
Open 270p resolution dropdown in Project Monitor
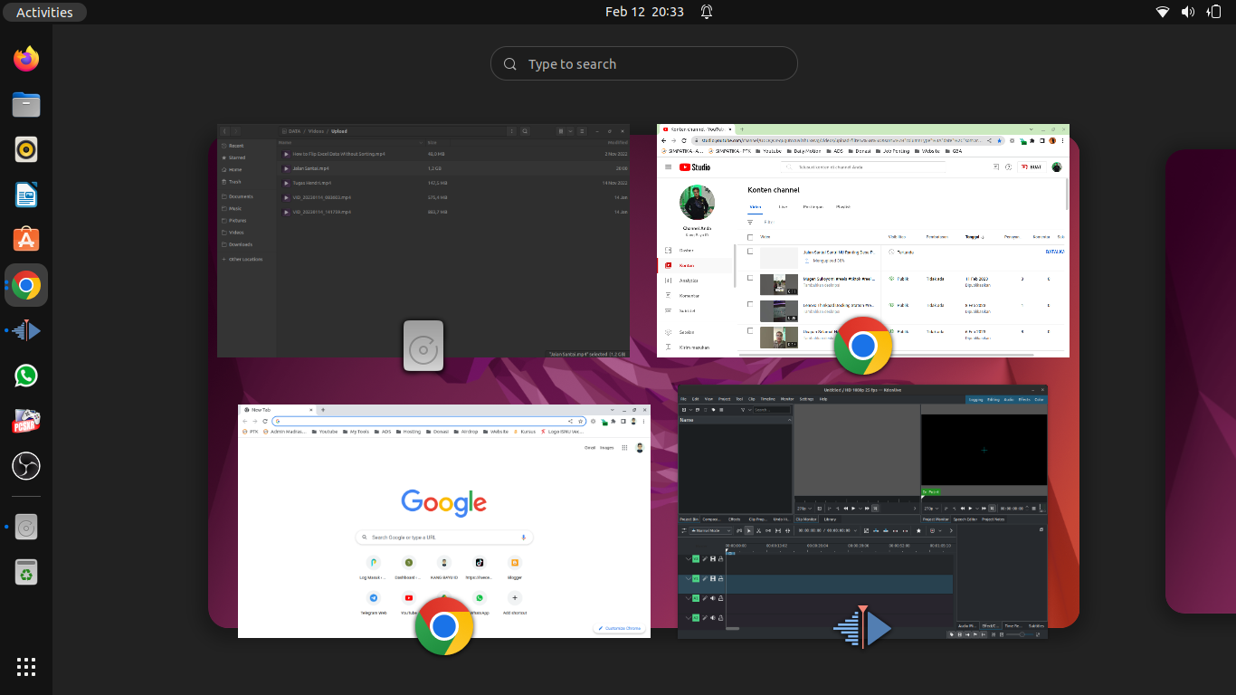(x=929, y=509)
